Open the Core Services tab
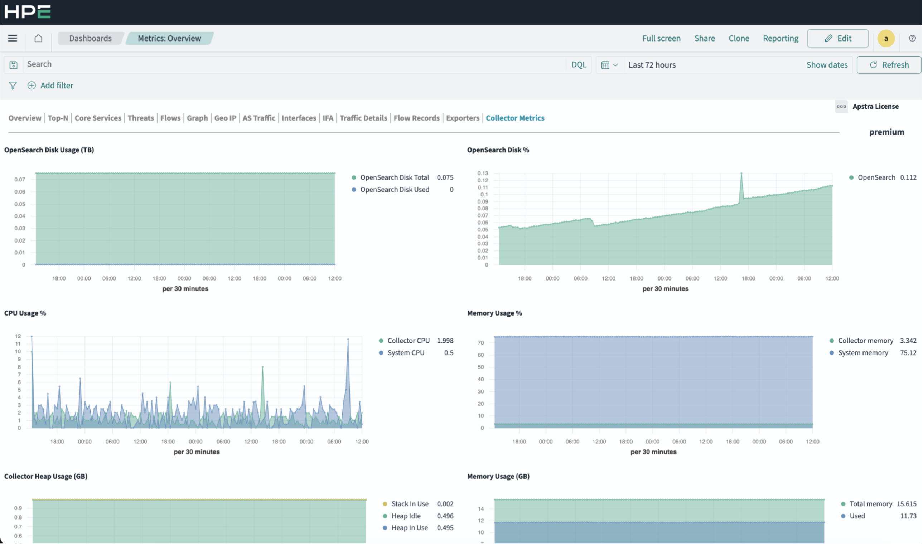923x551 pixels. (98, 118)
